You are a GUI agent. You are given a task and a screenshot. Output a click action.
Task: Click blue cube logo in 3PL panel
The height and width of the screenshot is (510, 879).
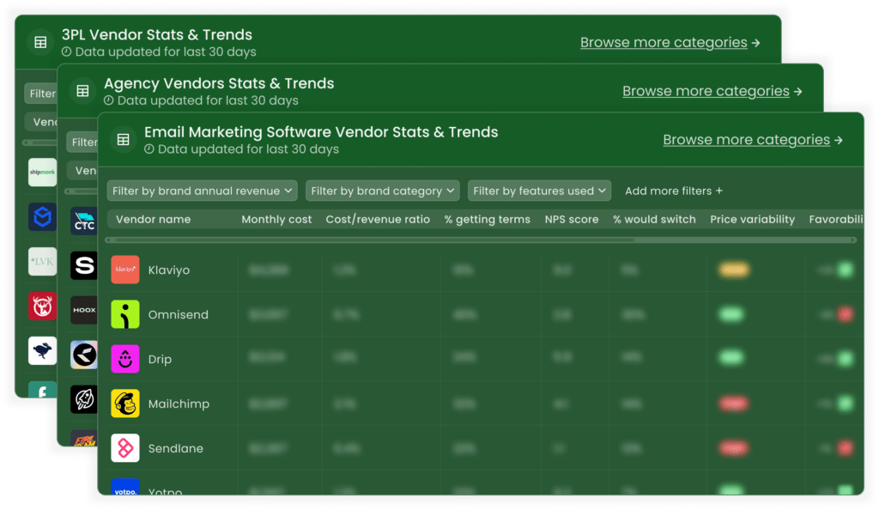(x=43, y=217)
